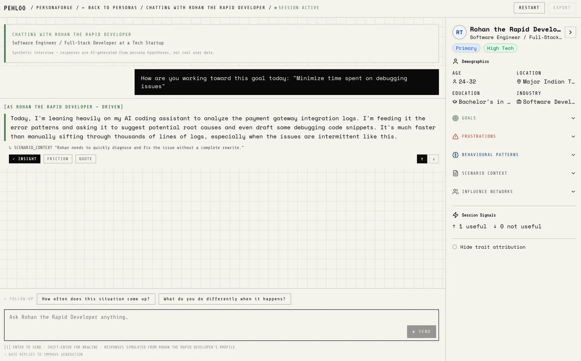Expand the Influence Networks chevron
The height and width of the screenshot is (361, 581).
coord(573,192)
